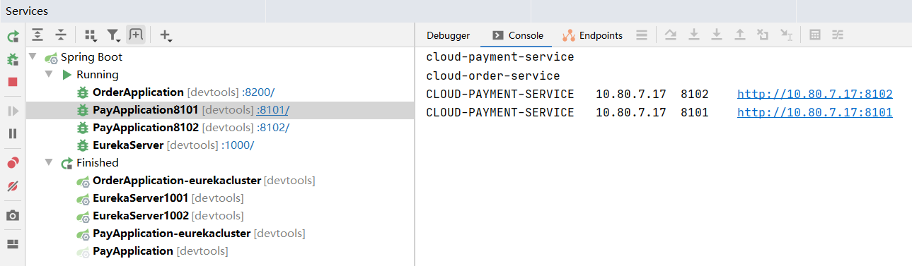Switch to the Debugger tab

448,35
